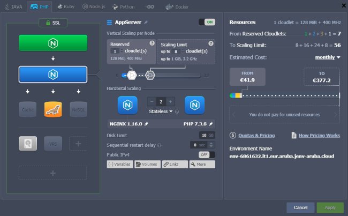Open help for Scaling Limit
348x216 pixels.
210,43
